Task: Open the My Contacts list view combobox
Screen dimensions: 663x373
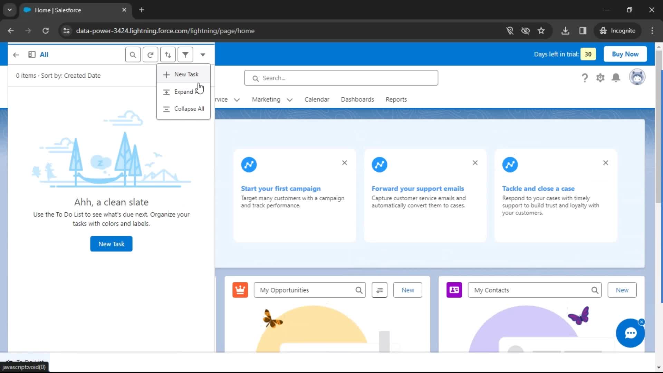Action: click(x=535, y=290)
